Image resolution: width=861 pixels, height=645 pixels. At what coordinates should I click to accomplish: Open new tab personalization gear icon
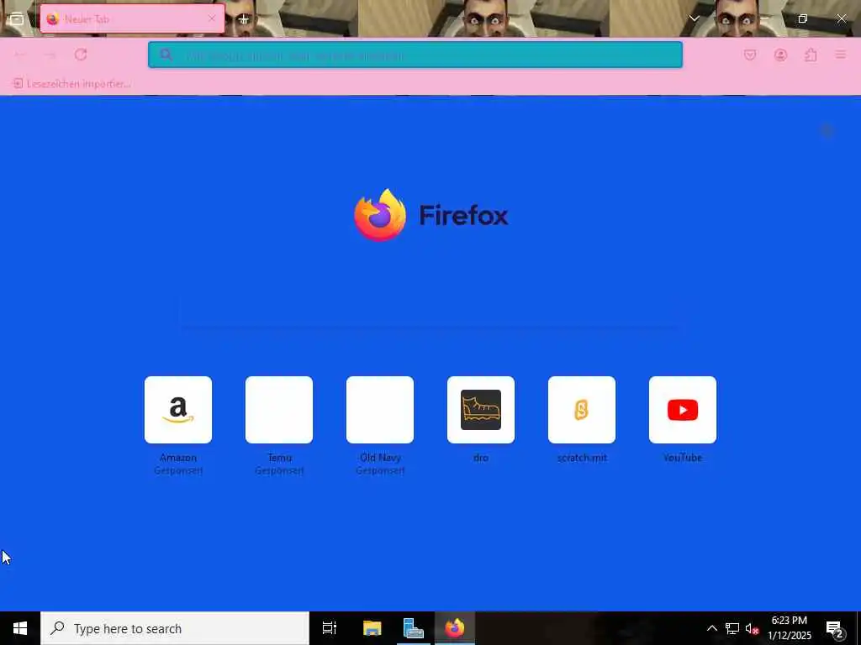click(x=827, y=130)
